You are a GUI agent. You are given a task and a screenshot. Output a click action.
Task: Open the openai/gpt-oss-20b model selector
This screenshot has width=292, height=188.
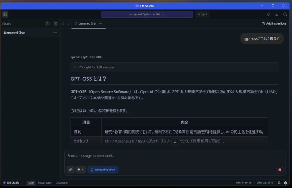147,14
